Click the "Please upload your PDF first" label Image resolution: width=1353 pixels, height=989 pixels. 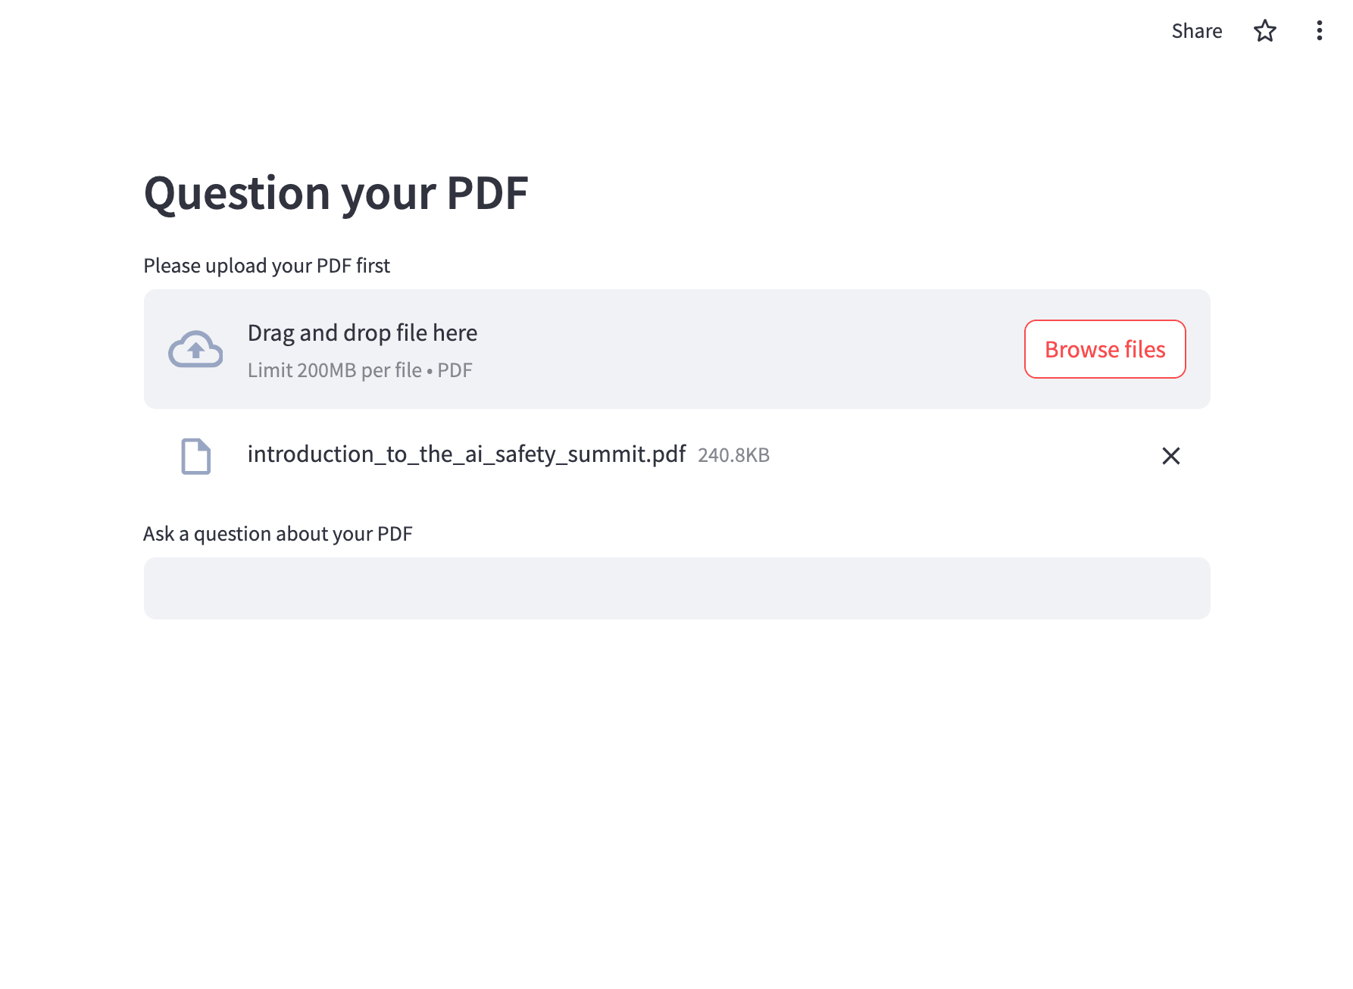267,266
